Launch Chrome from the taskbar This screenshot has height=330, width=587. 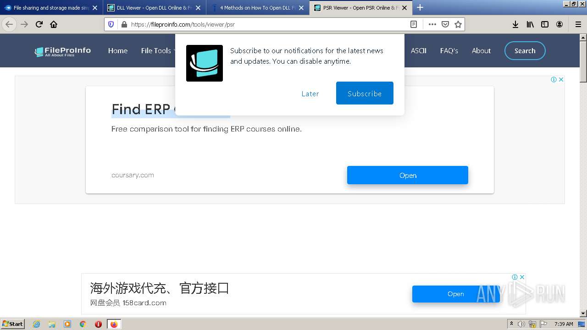tap(83, 324)
